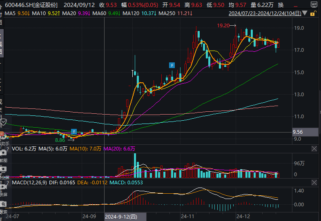Viewport: 321px width, 221px height.
Task: Click the camera screenshot icon in left sidebar
Action: 3,152
